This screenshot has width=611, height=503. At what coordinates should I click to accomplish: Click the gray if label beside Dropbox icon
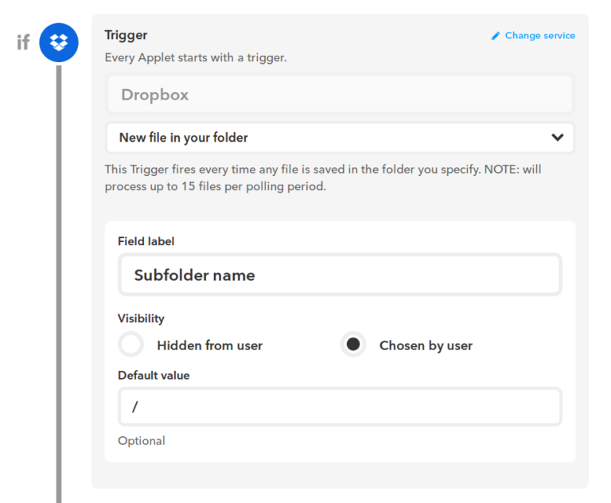pyautogui.click(x=23, y=42)
